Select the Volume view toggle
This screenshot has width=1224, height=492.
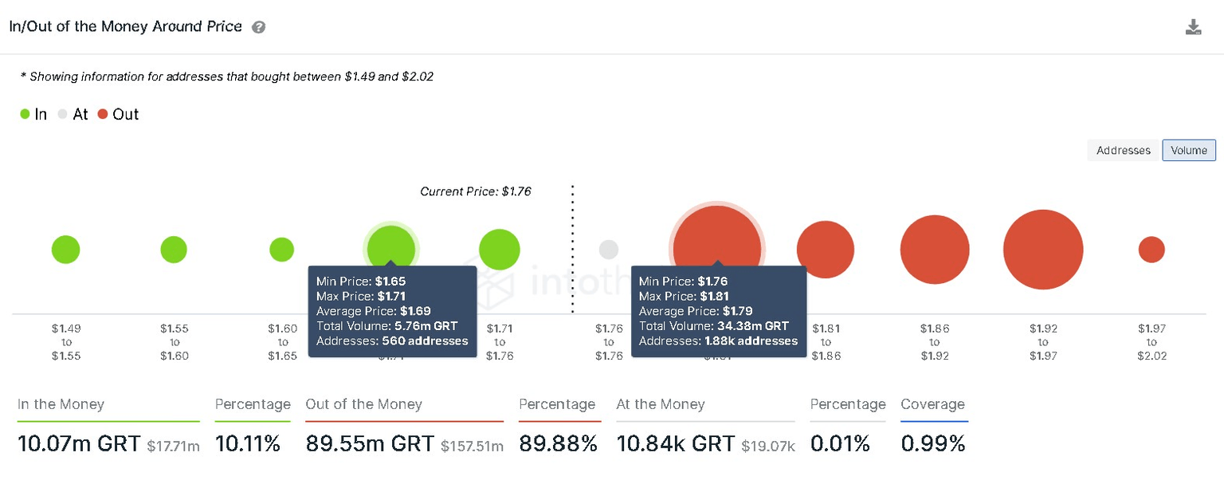tap(1189, 150)
